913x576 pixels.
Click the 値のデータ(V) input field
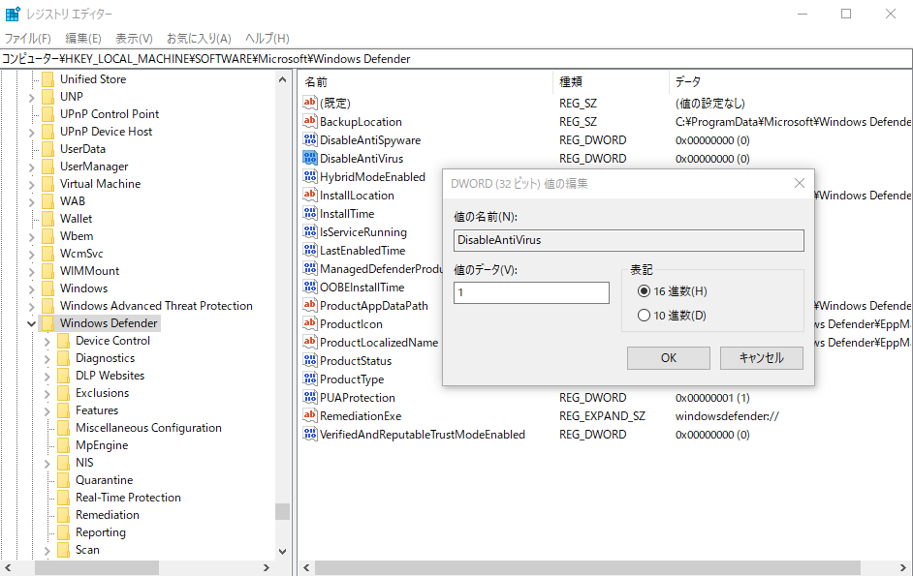coord(531,292)
